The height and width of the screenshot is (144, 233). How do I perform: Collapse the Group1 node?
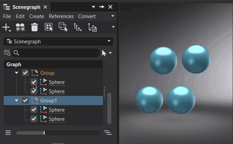click(x=16, y=101)
